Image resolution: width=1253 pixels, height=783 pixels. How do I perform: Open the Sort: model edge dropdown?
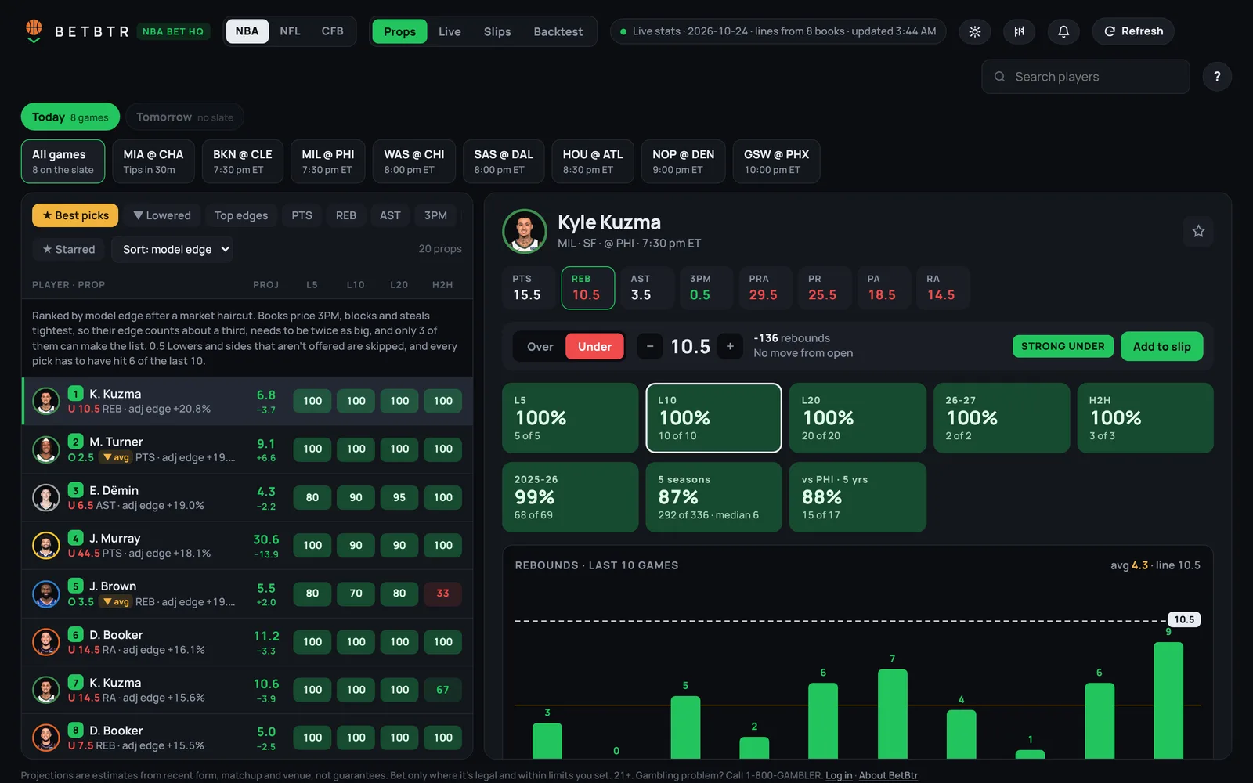click(172, 249)
